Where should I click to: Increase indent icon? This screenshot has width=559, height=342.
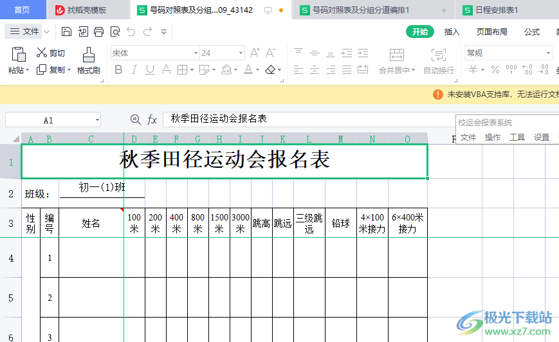pyautogui.click(x=363, y=53)
